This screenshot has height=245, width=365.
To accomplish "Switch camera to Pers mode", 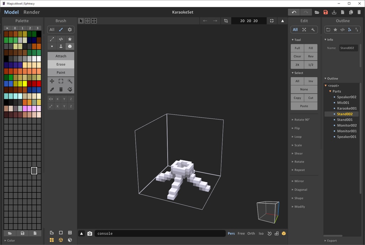I will tap(231, 233).
